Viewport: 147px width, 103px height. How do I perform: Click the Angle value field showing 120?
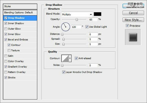(x=76, y=27)
